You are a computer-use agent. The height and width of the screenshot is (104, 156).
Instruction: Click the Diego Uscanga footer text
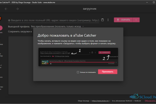click(x=83, y=101)
